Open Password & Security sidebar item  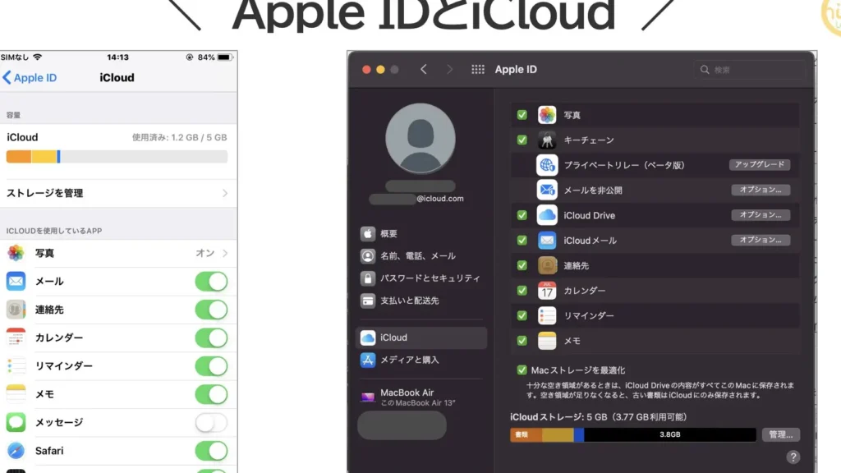click(x=421, y=278)
